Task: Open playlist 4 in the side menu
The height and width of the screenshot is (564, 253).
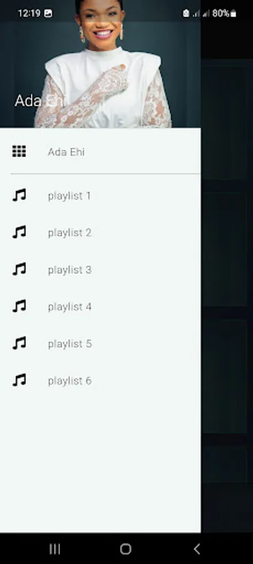Action: [100, 307]
